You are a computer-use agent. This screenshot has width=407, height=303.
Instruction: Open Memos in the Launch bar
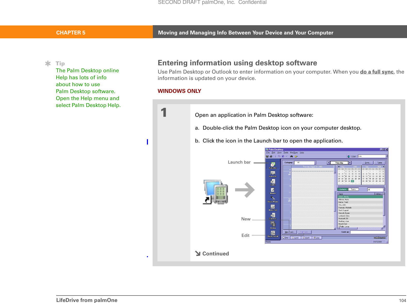tap(273, 191)
